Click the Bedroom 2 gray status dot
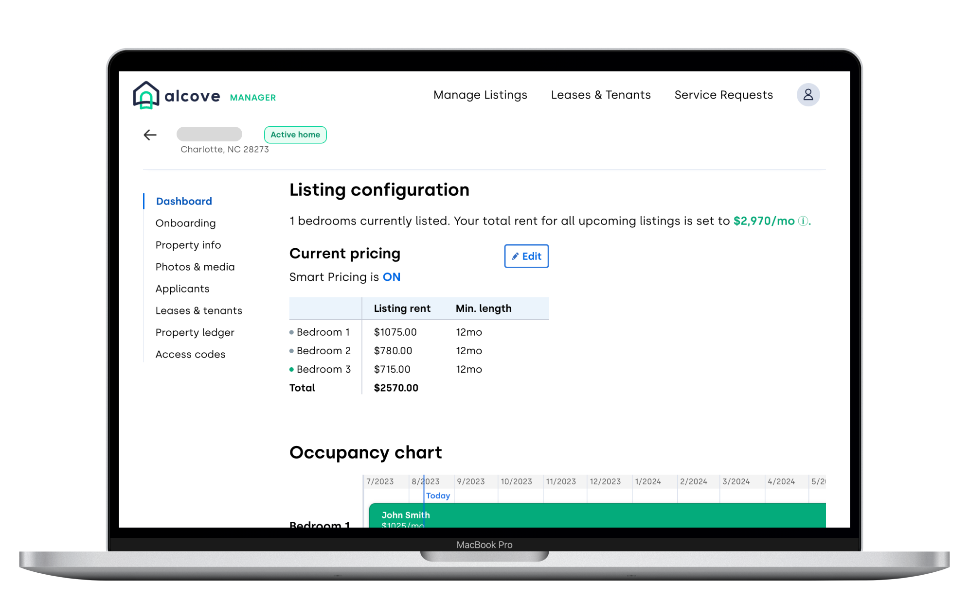Viewport: 969px width, 599px height. (x=291, y=351)
